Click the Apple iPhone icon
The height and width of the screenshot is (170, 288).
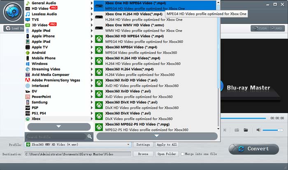[28, 36]
